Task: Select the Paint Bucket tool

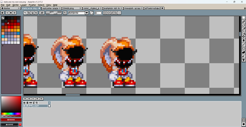Action: pos(244,41)
